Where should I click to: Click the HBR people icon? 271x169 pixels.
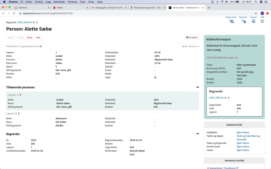click(x=262, y=21)
